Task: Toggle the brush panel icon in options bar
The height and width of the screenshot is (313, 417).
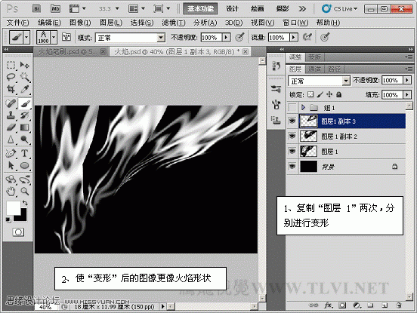Action: click(x=66, y=37)
